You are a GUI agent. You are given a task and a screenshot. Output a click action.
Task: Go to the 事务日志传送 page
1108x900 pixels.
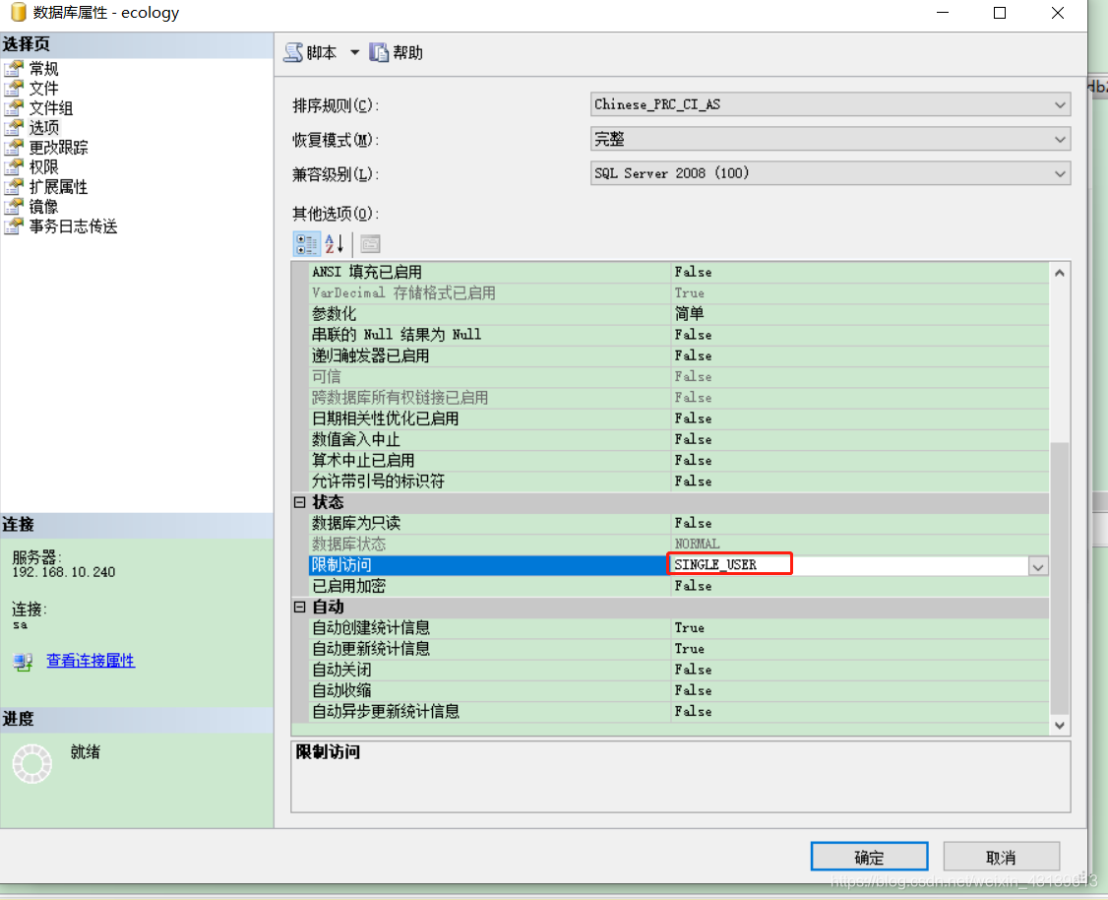(74, 226)
